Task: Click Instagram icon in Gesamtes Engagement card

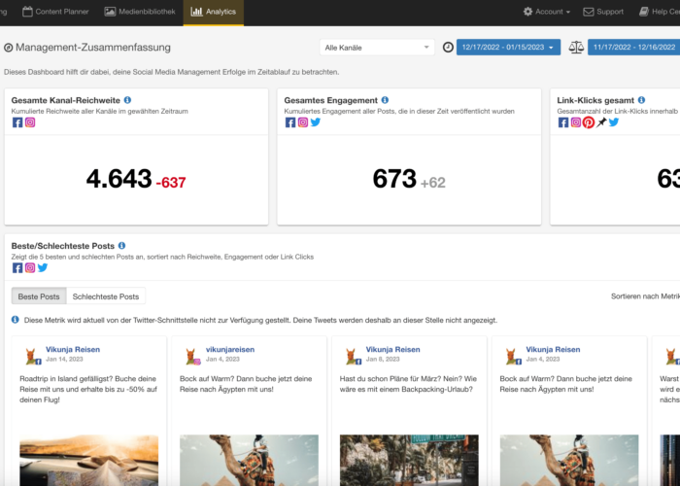Action: coord(303,122)
